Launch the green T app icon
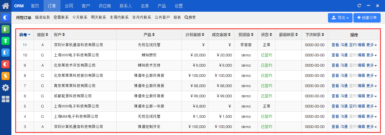The image size is (385, 135). click(x=6, y=41)
